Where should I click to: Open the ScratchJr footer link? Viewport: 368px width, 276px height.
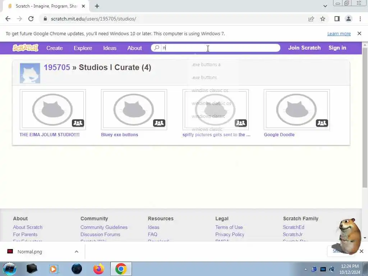pos(293,234)
